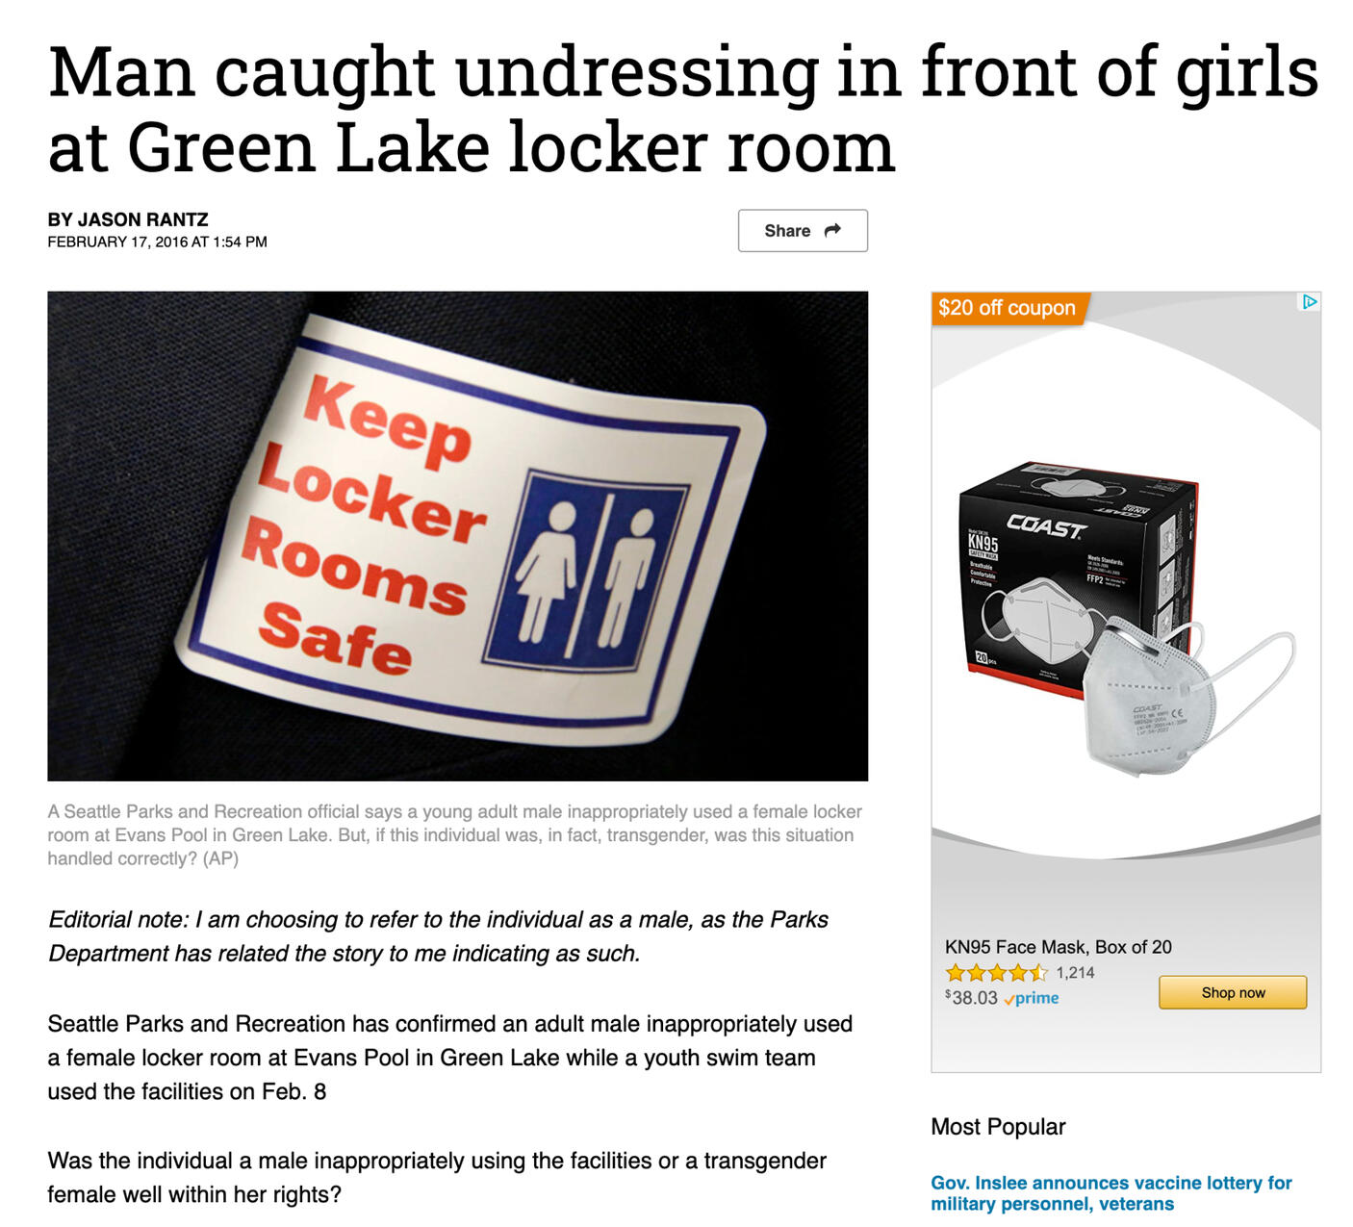Click the 1,214 review count

1075,973
